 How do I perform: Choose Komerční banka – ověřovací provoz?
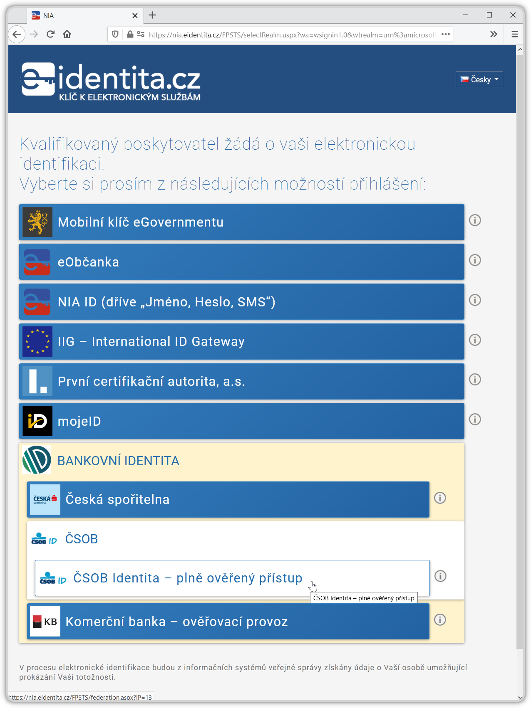(228, 622)
